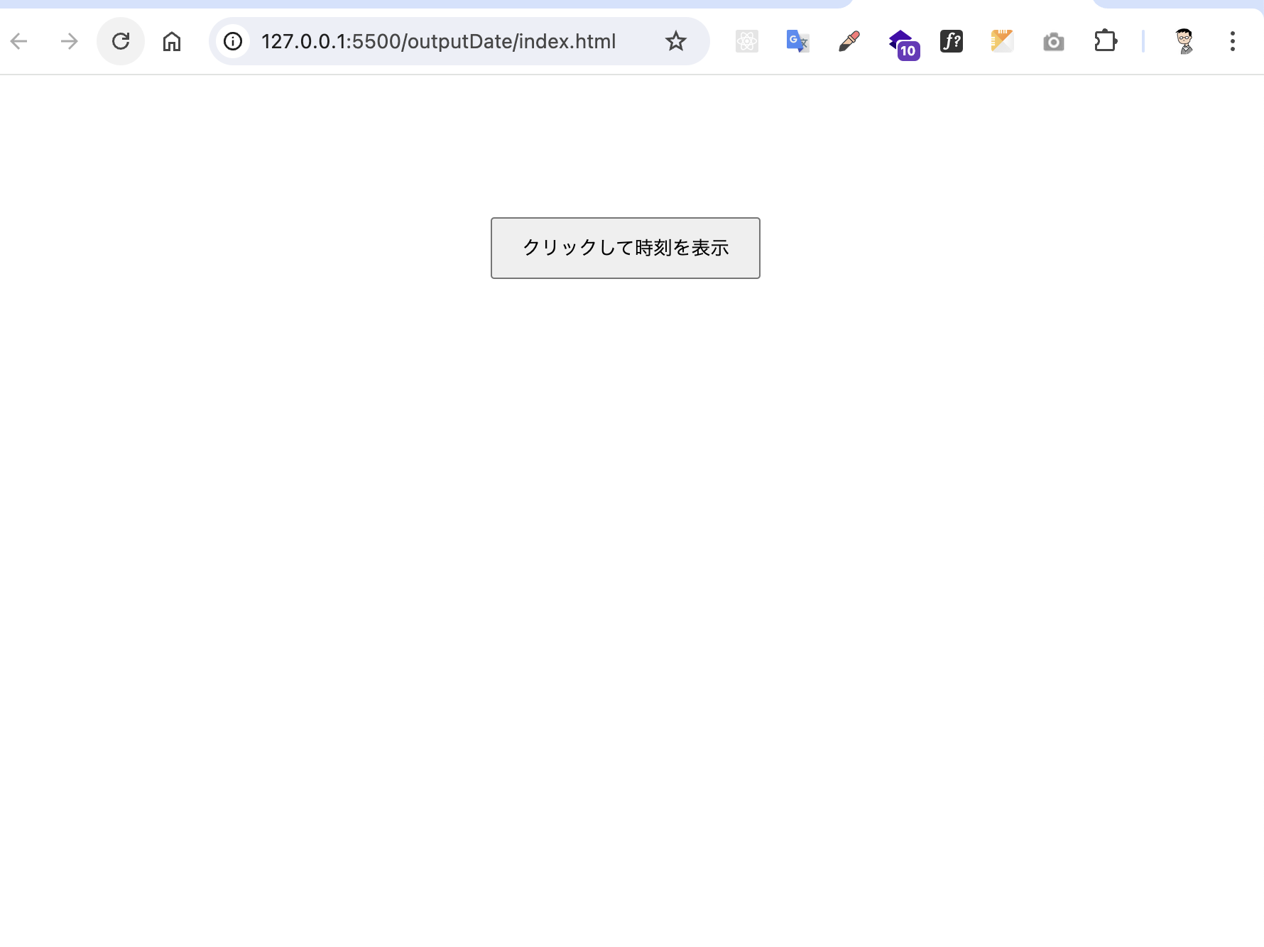Bookmark this page with the star
Image resolution: width=1264 pixels, height=947 pixels.
[x=675, y=40]
